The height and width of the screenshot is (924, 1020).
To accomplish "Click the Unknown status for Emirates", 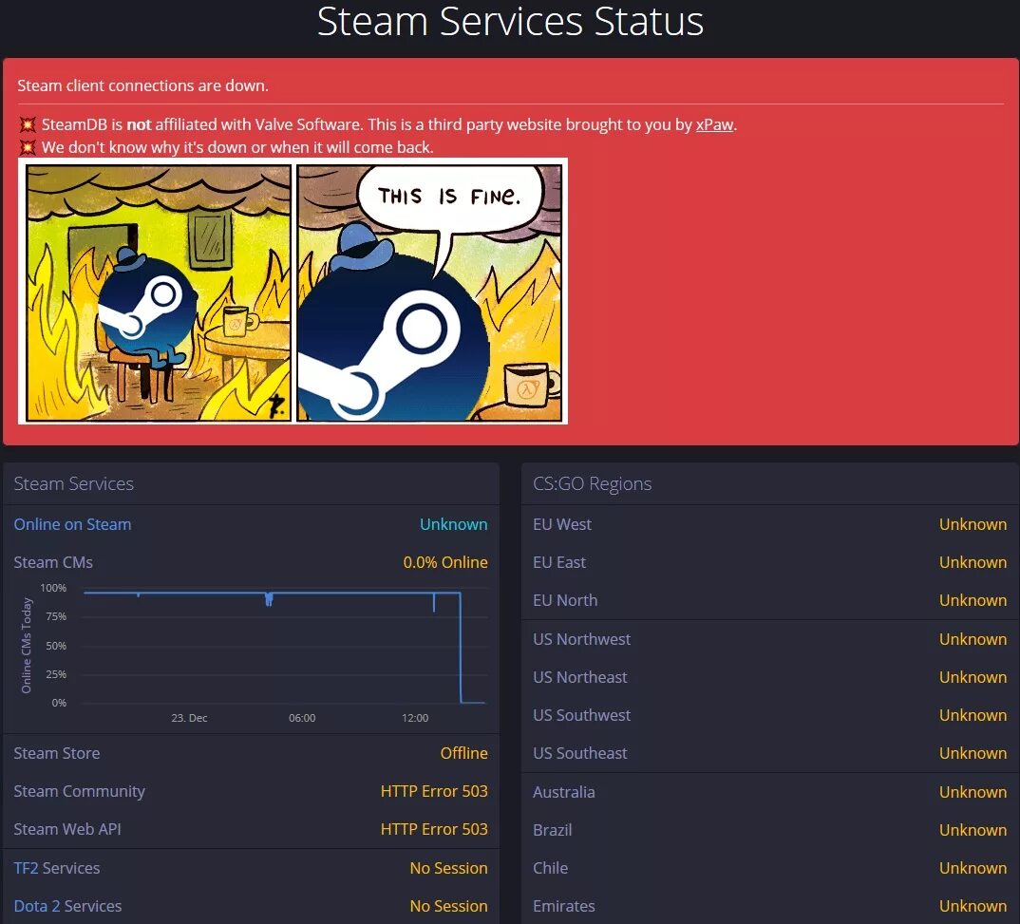I will 973,906.
